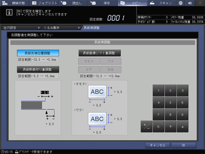
Task: Confirm with the OK button
Action: pos(184,145)
